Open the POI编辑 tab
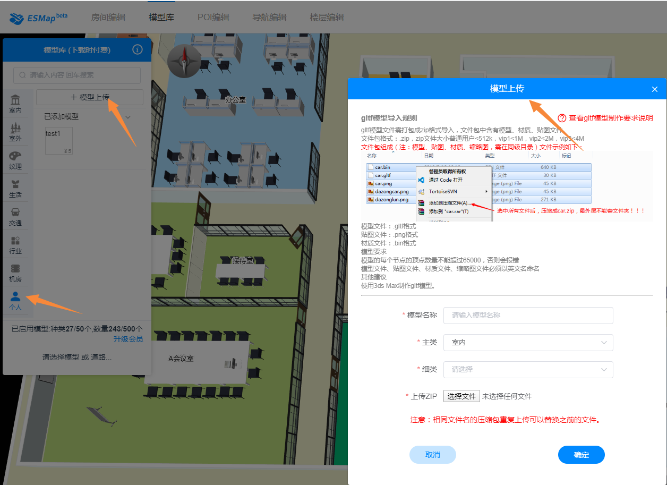Viewport: 667px width, 485px height. pos(213,17)
